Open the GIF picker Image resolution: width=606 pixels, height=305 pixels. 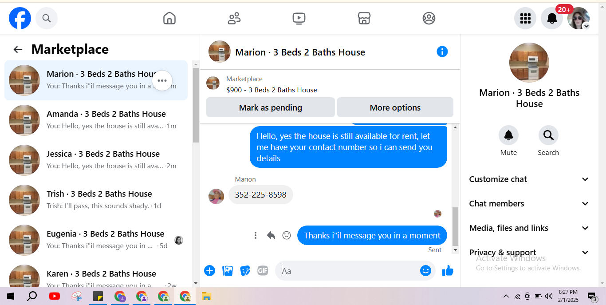[263, 270]
